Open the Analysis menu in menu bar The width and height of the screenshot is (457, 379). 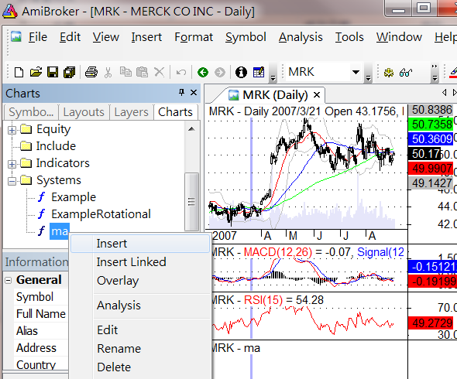pyautogui.click(x=301, y=37)
